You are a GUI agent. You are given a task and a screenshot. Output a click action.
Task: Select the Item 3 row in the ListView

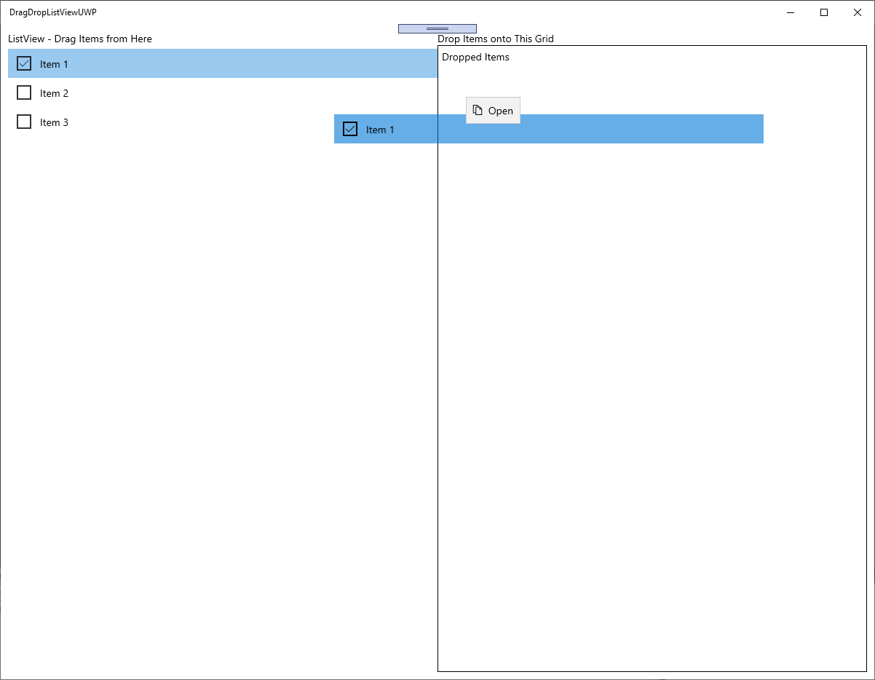[146, 122]
